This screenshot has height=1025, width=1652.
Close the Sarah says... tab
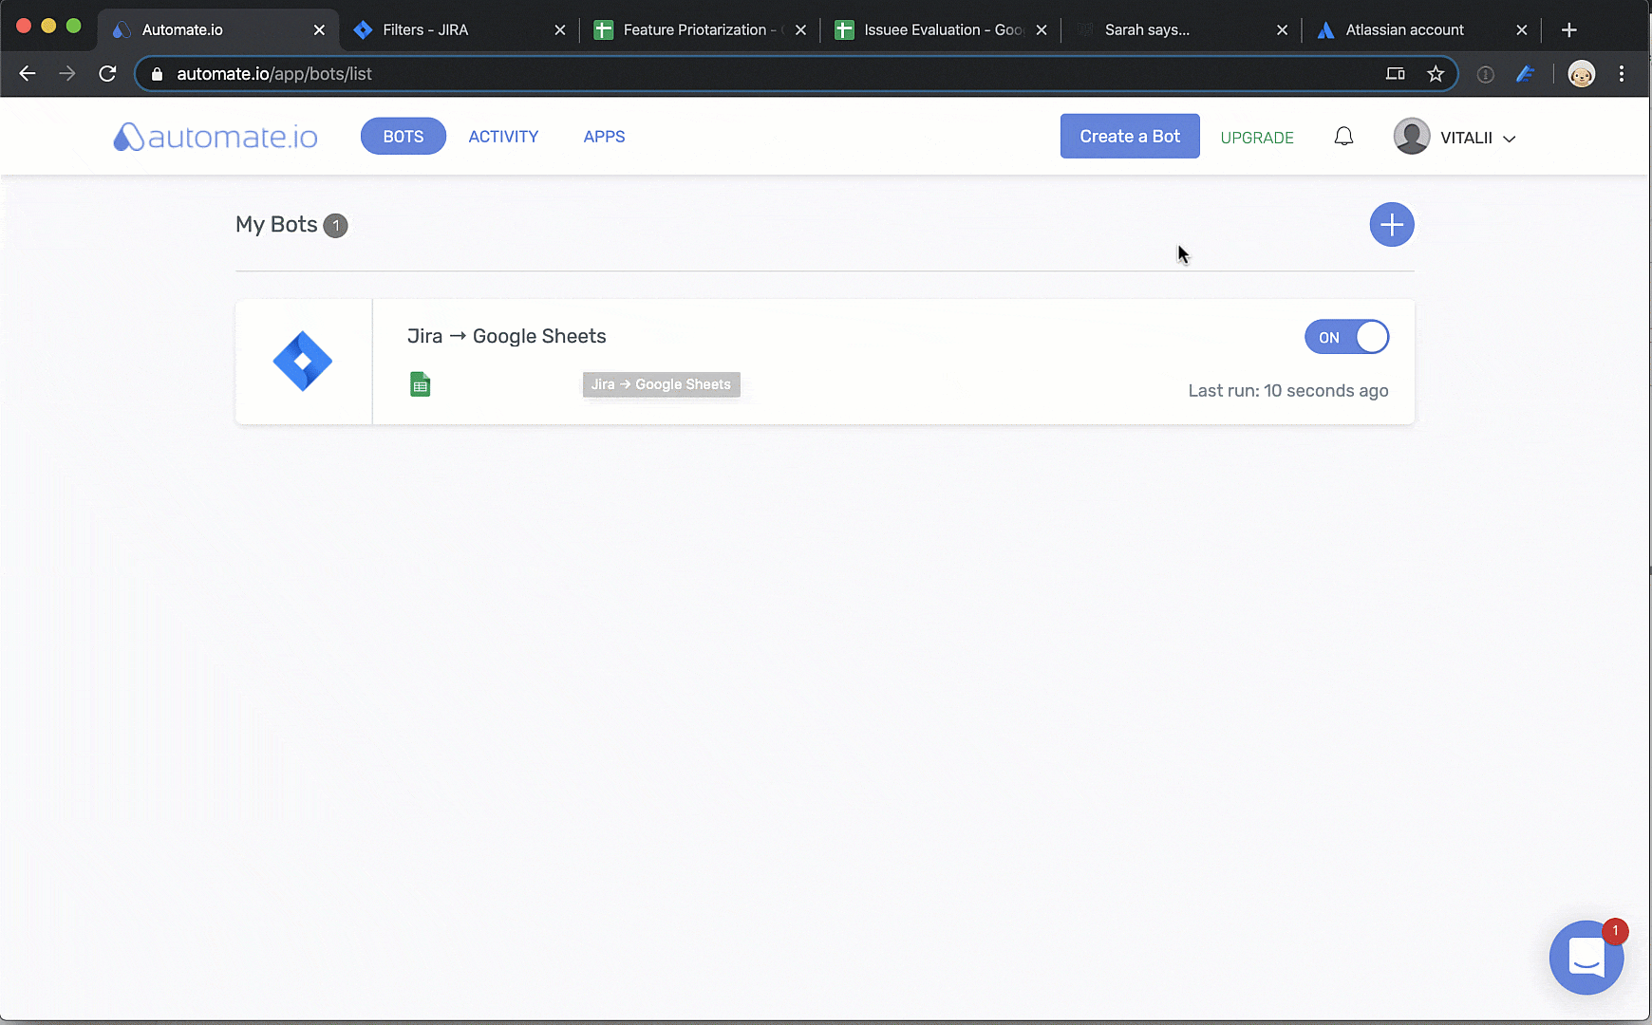(1282, 30)
